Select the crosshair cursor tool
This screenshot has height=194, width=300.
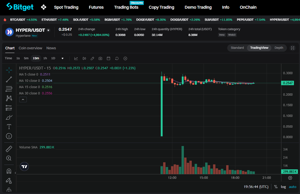point(9,70)
